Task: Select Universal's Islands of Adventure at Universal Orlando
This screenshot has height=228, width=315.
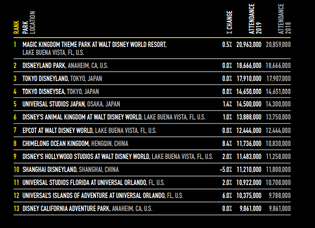Action: 94,195
